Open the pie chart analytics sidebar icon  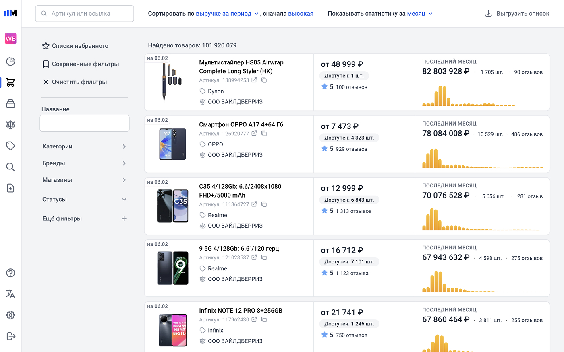tap(10, 61)
